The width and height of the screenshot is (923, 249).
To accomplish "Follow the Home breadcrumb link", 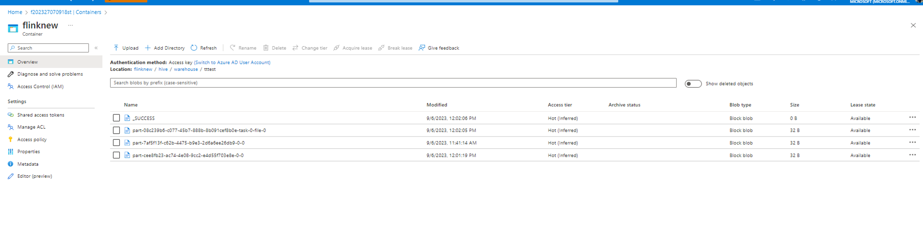I will tap(15, 12).
